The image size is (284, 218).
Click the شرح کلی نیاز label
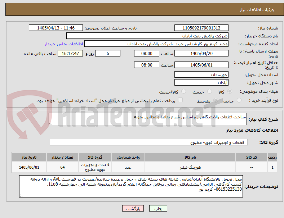[x=263, y=119]
